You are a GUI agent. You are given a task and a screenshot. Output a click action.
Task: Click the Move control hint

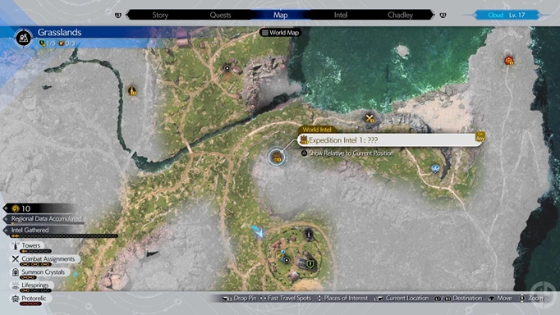pos(500,299)
